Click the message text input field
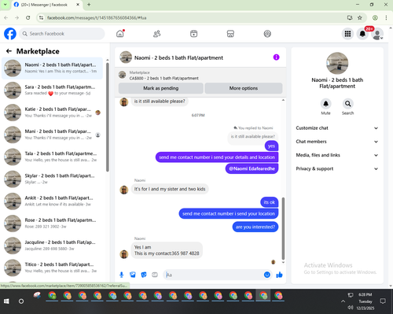393x314 pixels. click(x=214, y=275)
